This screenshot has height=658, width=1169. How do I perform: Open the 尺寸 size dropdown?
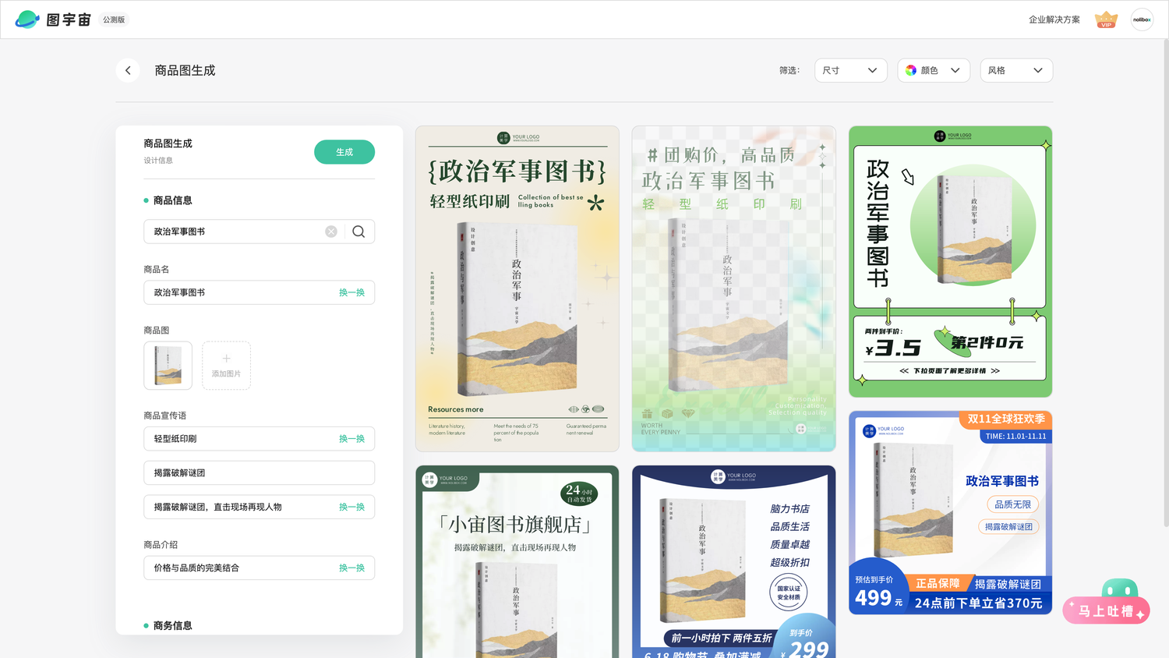click(x=850, y=70)
